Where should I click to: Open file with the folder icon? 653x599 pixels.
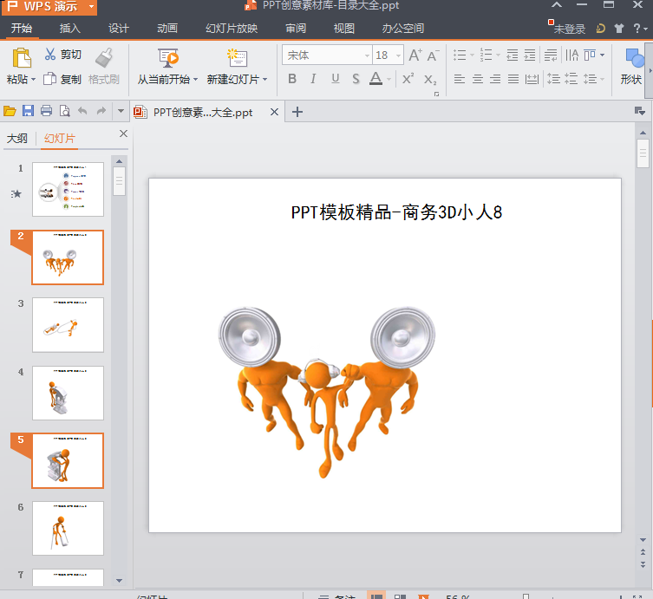[10, 111]
